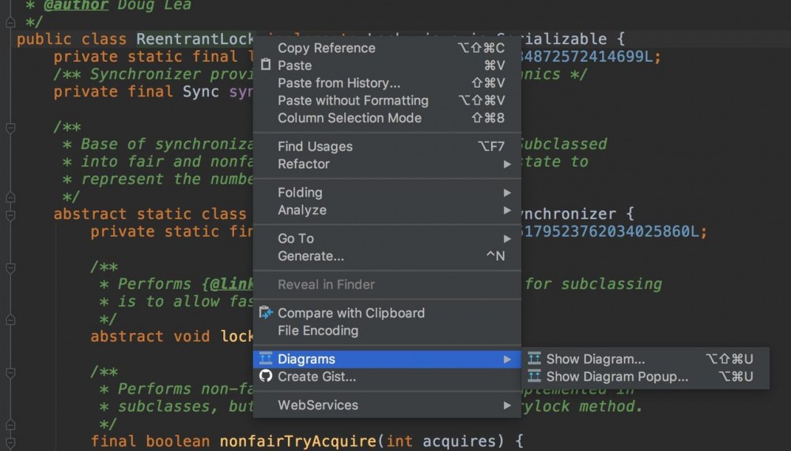
Task: Click the Compare with Clipboard icon
Action: click(x=266, y=313)
